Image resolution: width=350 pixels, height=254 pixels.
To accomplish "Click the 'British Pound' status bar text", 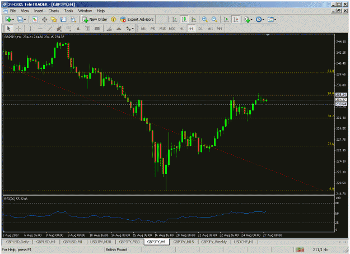I will (116, 250).
